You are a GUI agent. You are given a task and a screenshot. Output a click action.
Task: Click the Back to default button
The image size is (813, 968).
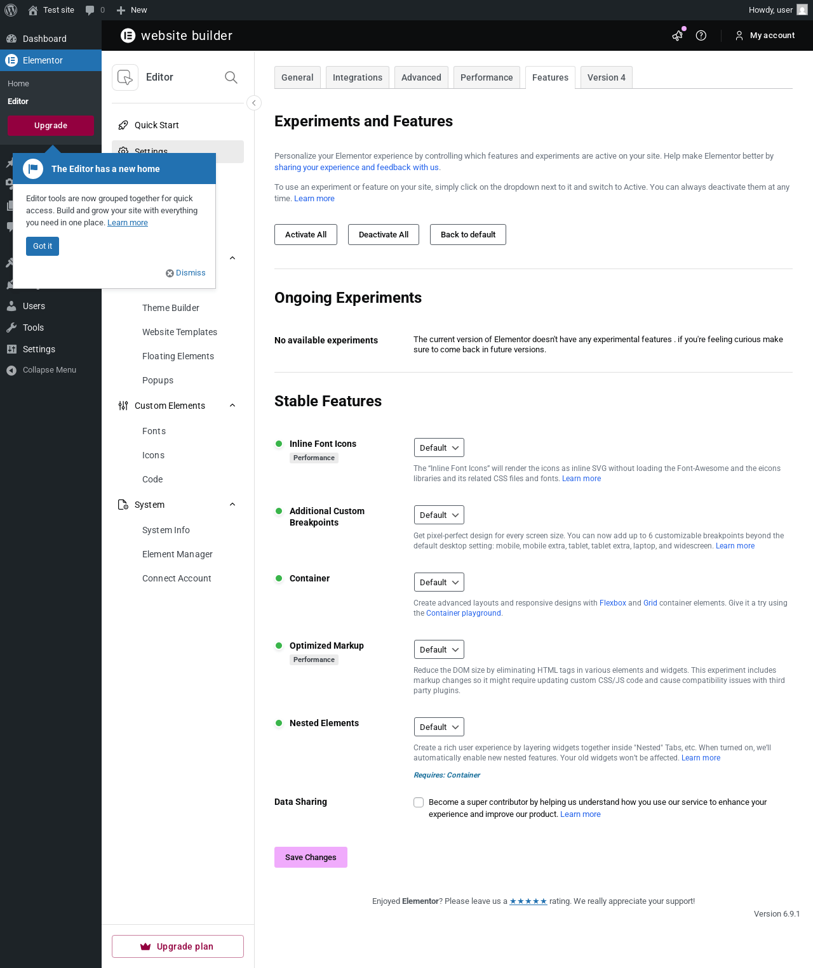point(468,234)
